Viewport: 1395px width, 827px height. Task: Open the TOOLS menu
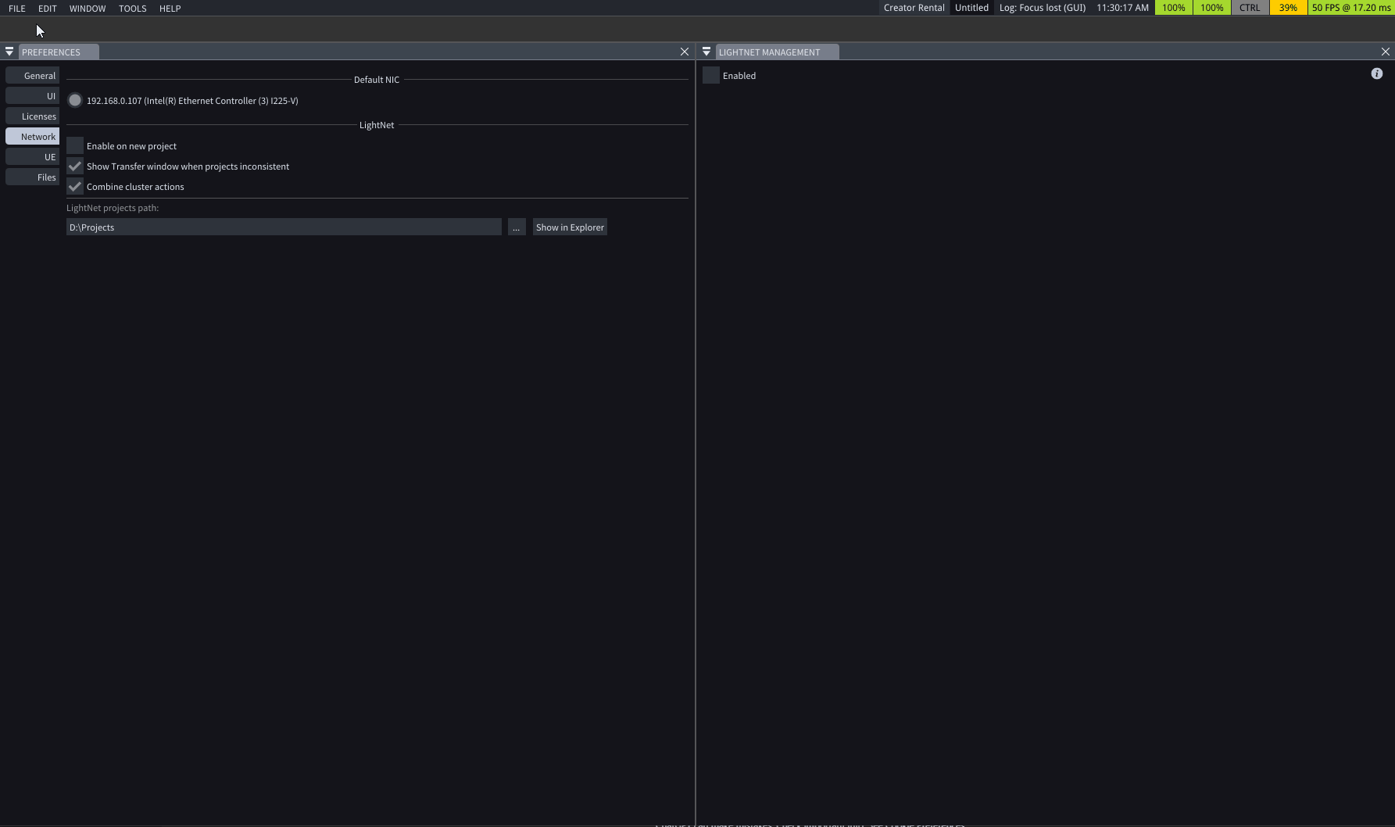[132, 9]
